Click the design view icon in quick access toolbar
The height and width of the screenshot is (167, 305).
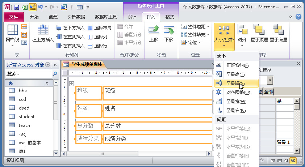[x=33, y=7]
